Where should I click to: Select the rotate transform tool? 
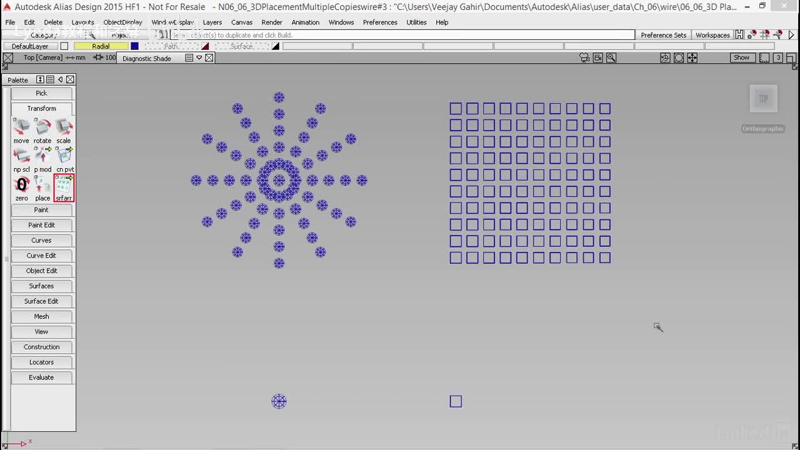point(42,131)
